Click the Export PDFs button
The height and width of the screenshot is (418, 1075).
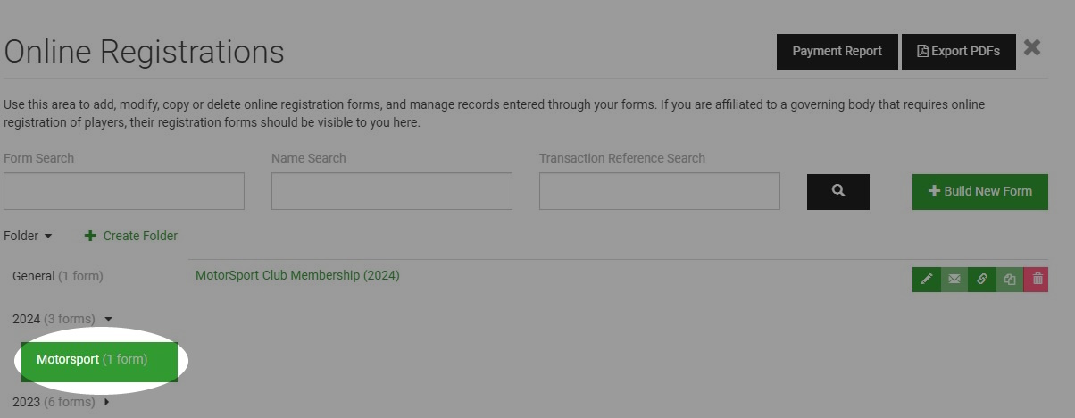[x=959, y=52]
